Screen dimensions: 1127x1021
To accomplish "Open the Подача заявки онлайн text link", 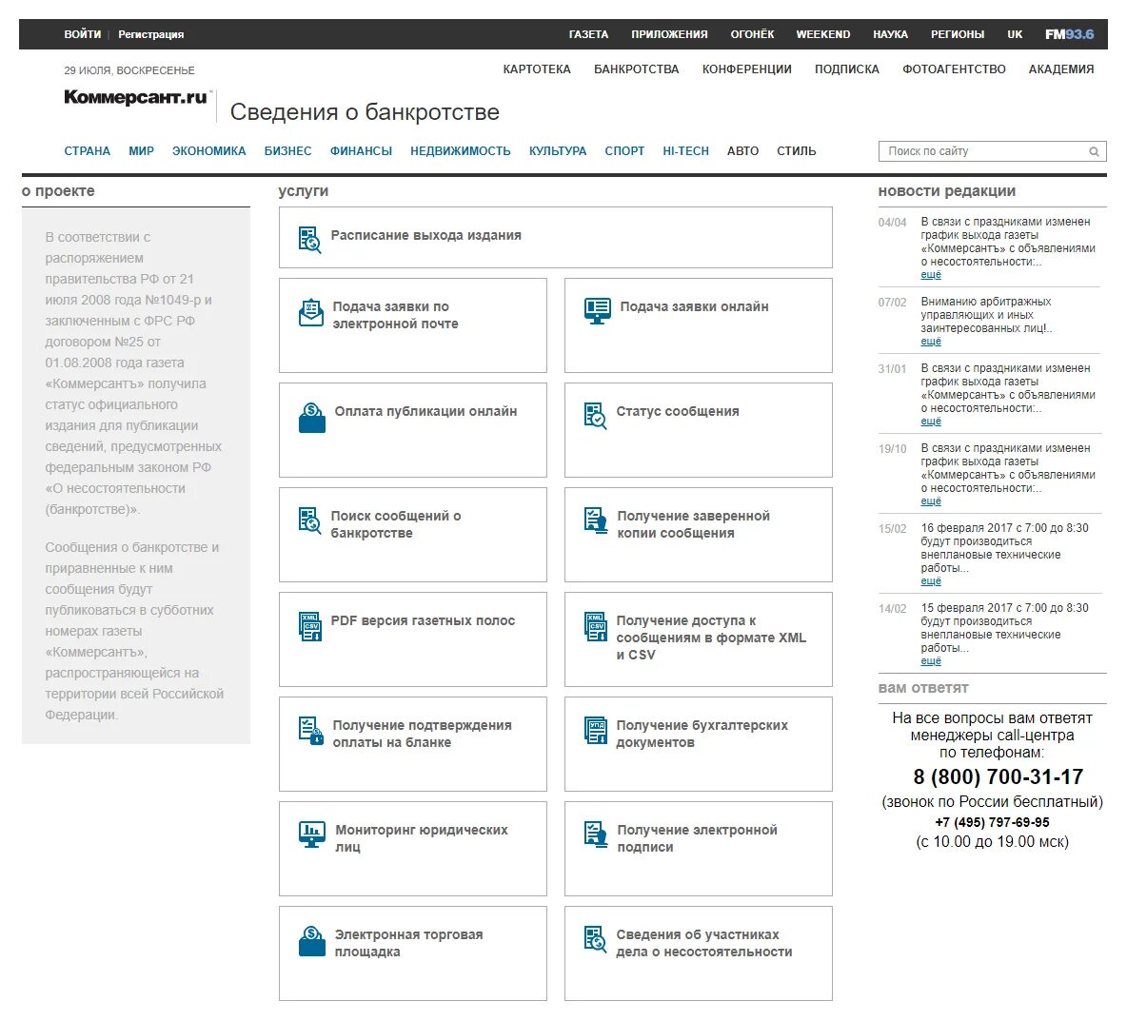I will (x=694, y=306).
